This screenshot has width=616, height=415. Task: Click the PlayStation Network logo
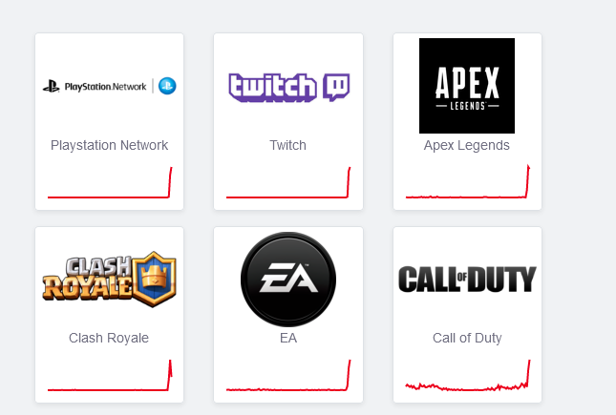click(109, 86)
